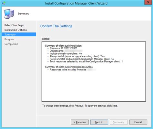Select the Progress step in sidebar
The image size is (153, 129).
[9, 39]
